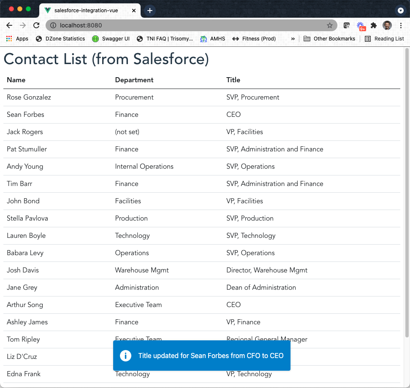Image resolution: width=410 pixels, height=388 pixels.
Task: Click the info icon in the notification toast
Action: coord(125,356)
